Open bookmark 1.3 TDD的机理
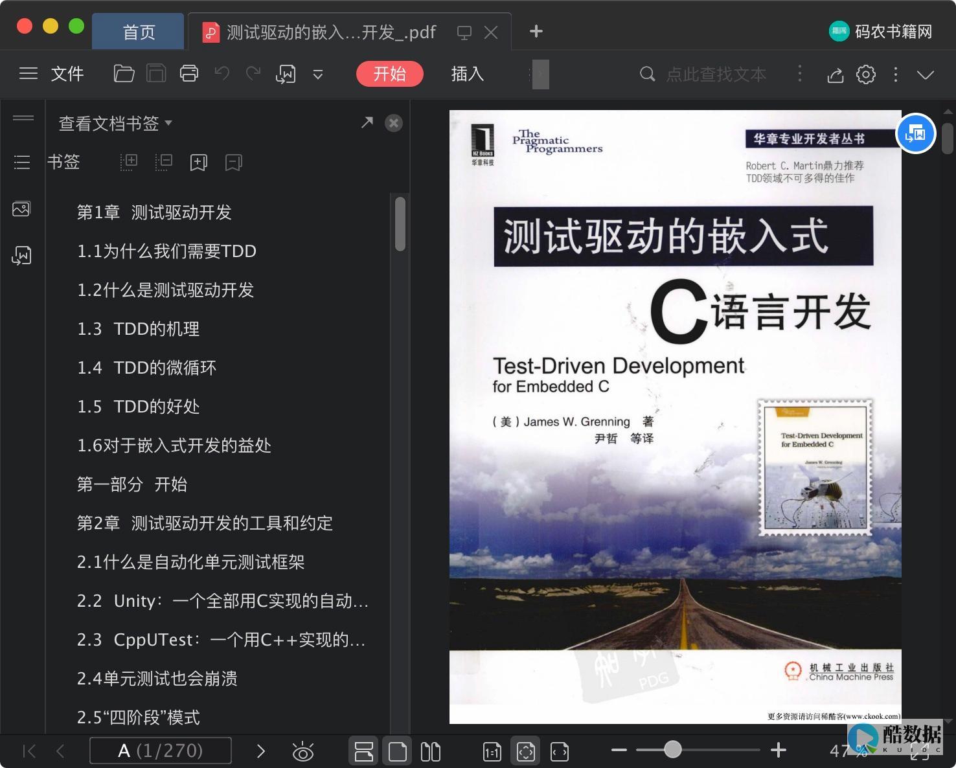This screenshot has width=956, height=768. tap(139, 329)
